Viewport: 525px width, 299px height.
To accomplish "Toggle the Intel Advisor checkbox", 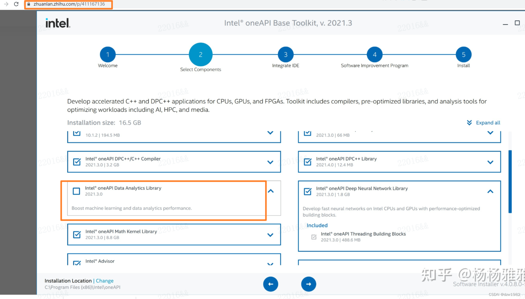I will pyautogui.click(x=77, y=263).
